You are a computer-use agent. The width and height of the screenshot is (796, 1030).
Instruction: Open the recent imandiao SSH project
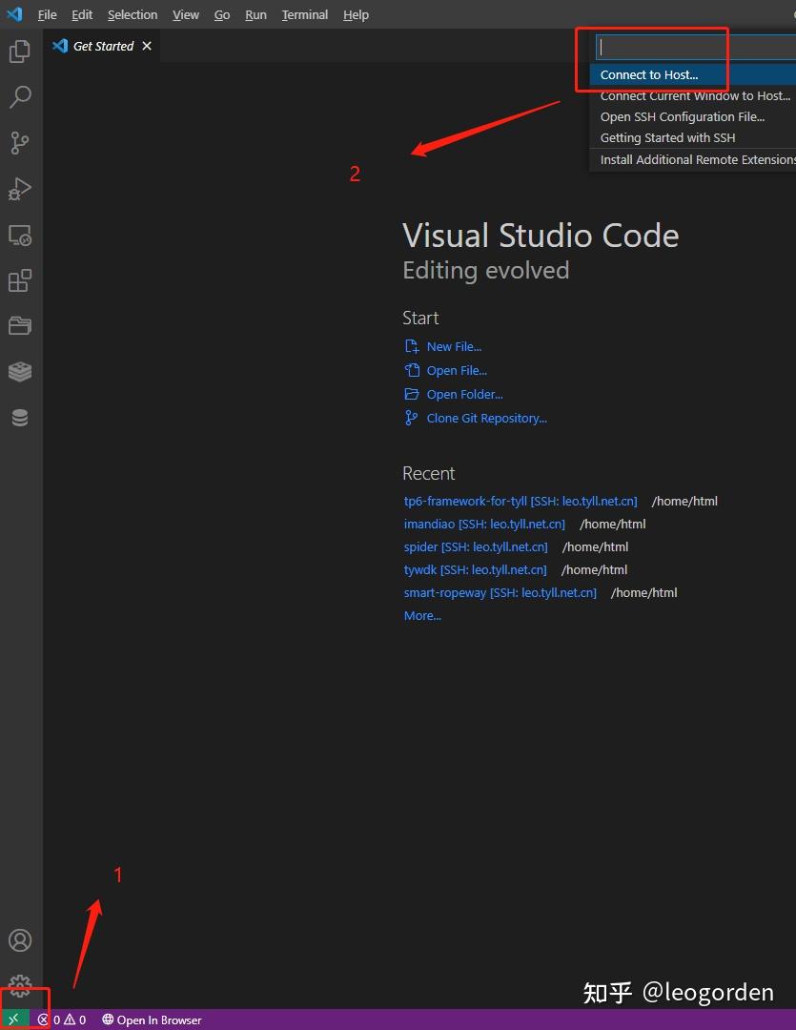pyautogui.click(x=484, y=524)
